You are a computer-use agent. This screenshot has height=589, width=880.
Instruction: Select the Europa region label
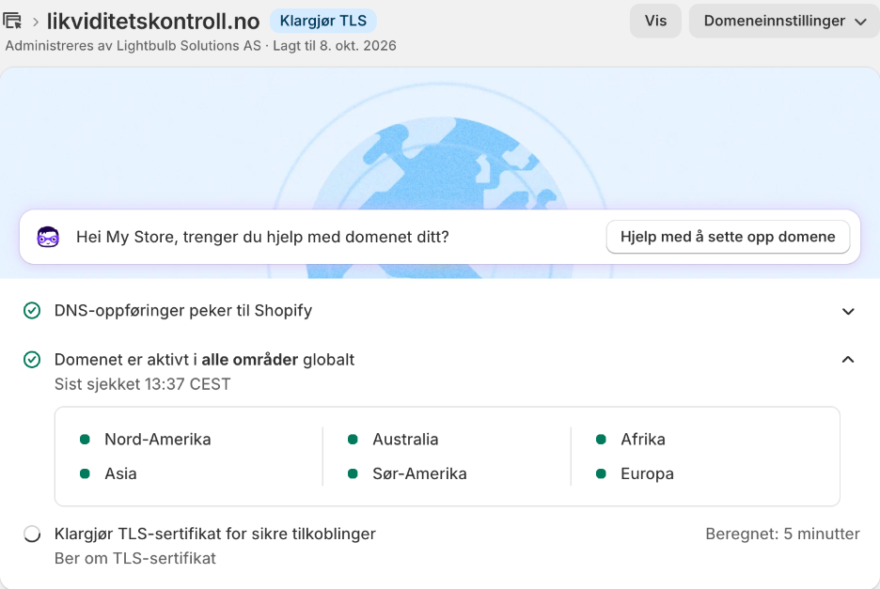pyautogui.click(x=647, y=474)
